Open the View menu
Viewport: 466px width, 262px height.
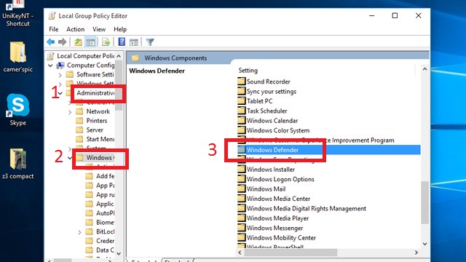[99, 29]
